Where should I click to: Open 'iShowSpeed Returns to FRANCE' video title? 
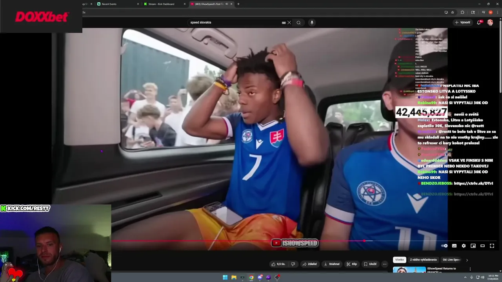[442, 270]
